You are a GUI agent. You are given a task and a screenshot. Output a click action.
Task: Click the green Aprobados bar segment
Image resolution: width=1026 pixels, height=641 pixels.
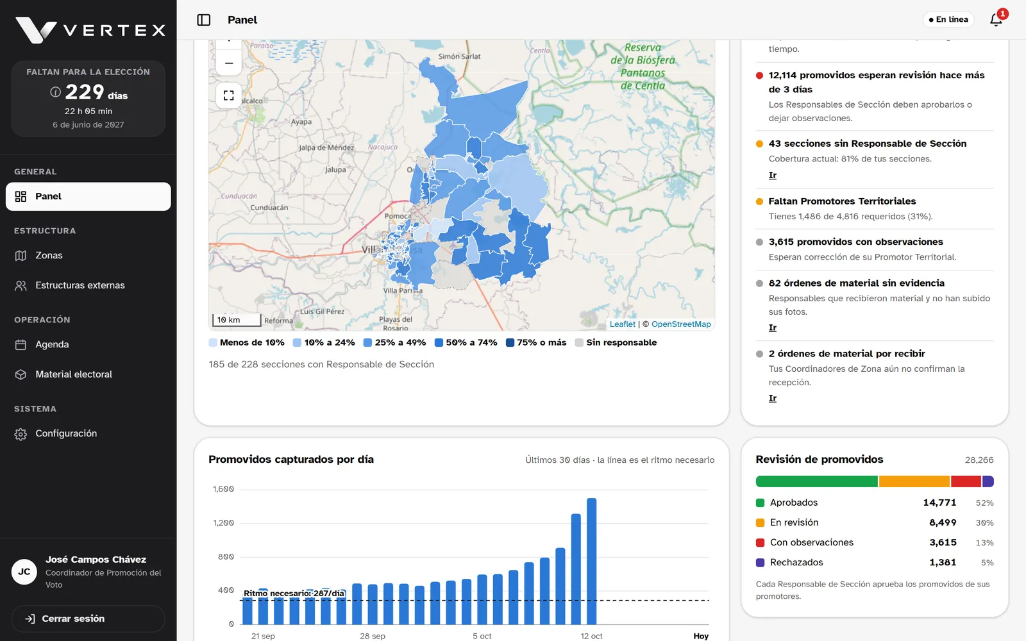817,481
